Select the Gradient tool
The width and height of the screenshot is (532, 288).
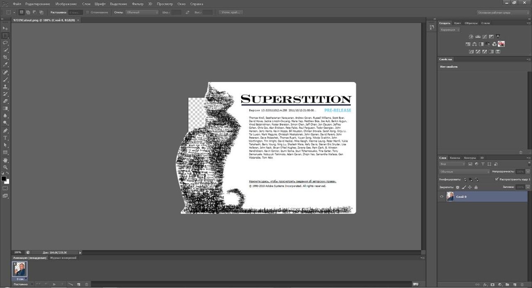coord(5,109)
